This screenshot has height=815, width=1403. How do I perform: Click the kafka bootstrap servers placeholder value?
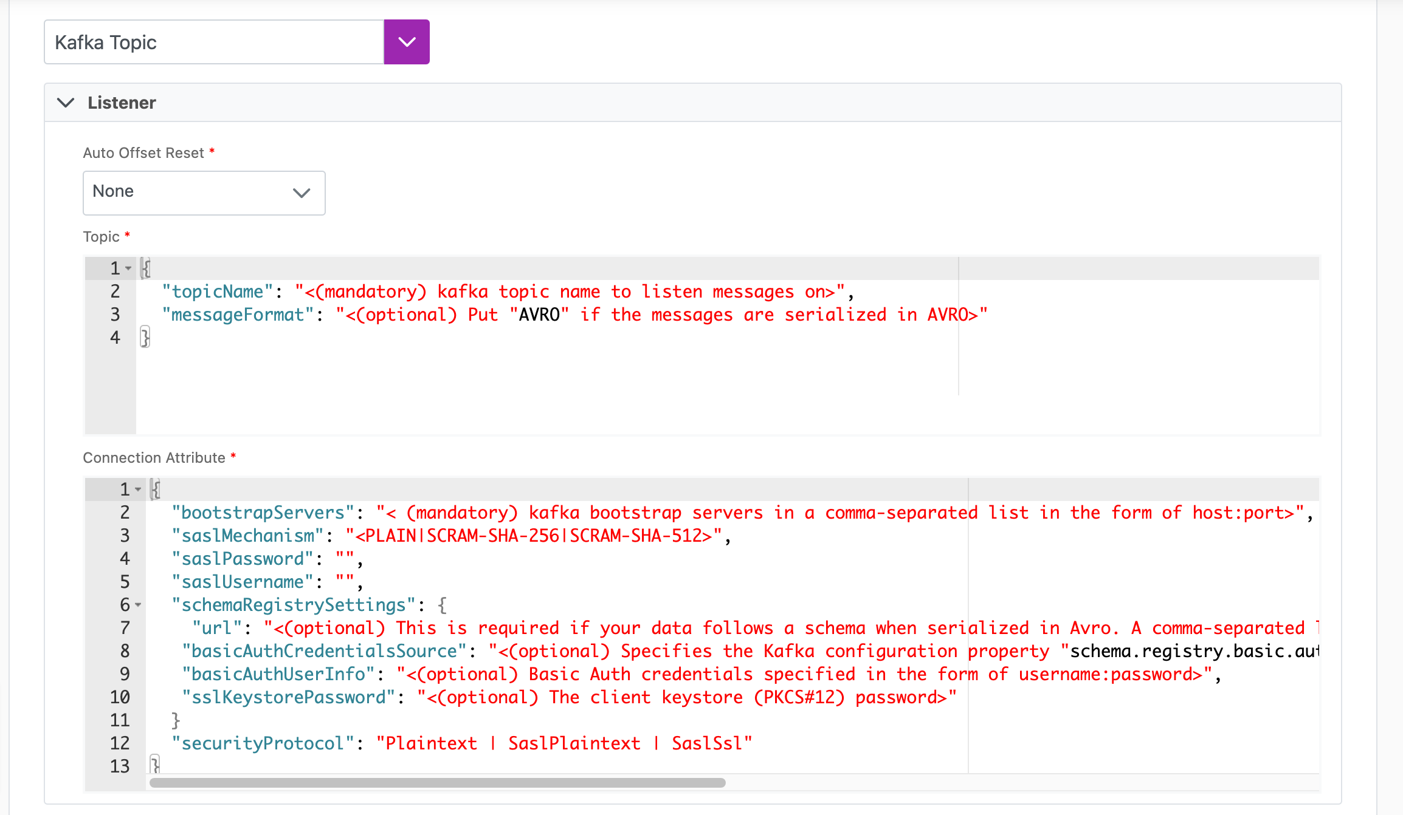(x=841, y=513)
